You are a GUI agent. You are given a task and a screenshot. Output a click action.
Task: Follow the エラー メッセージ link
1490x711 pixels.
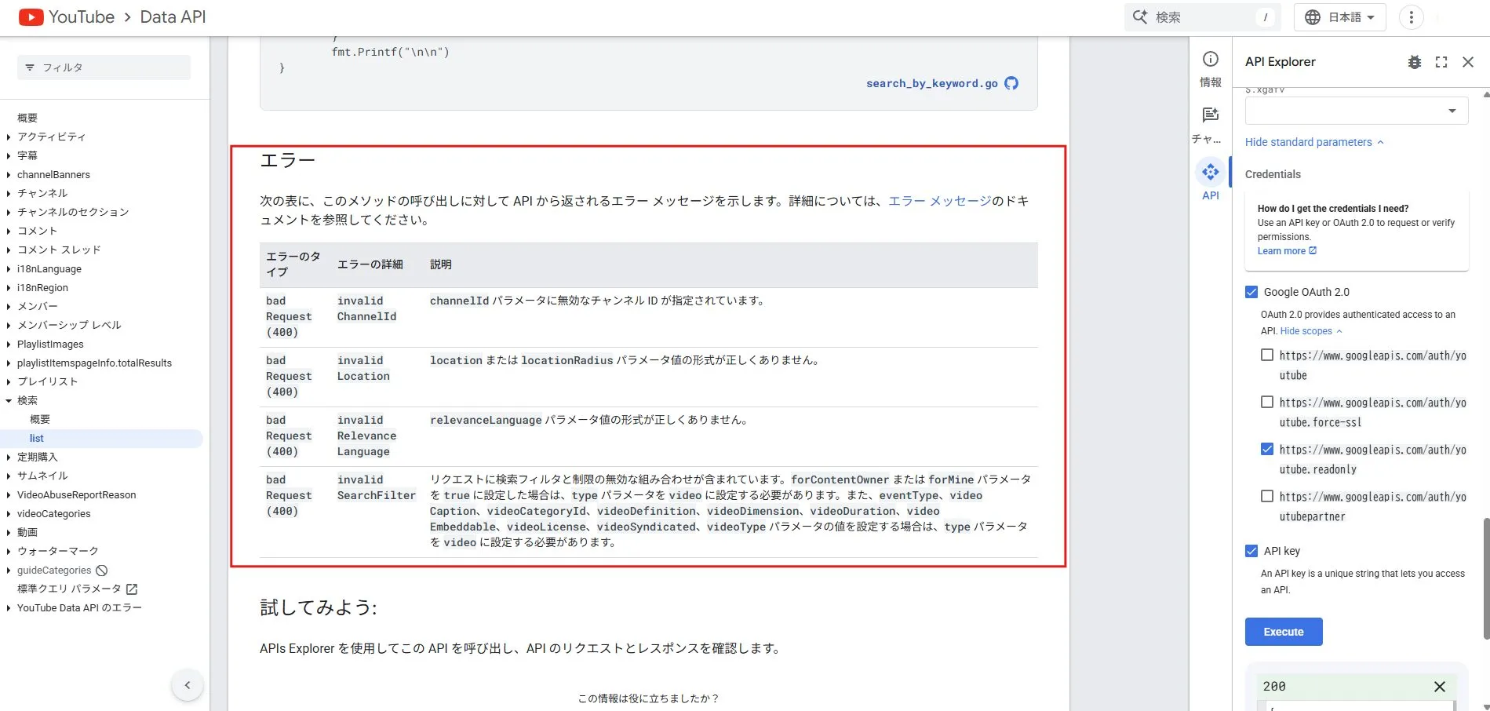pos(940,201)
